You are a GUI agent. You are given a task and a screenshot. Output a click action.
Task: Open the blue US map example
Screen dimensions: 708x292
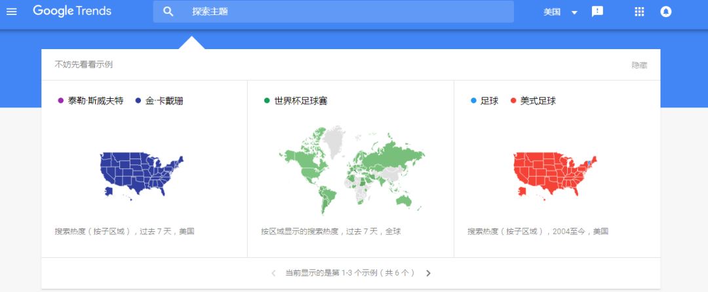pos(142,175)
